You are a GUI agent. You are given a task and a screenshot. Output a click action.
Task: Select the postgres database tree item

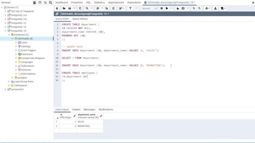[22, 78]
